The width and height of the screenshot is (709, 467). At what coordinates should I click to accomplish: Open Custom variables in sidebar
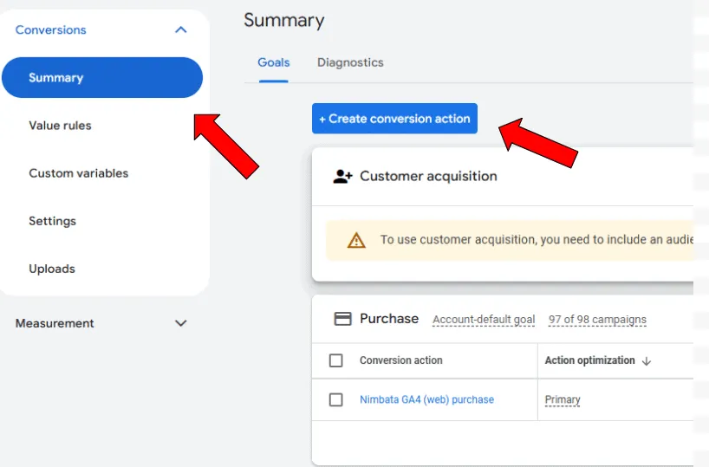coord(79,173)
